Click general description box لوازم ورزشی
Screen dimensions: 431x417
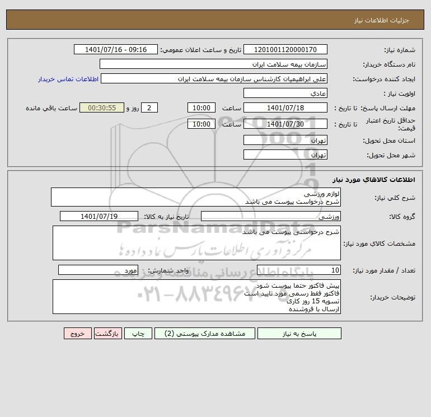coord(196,197)
